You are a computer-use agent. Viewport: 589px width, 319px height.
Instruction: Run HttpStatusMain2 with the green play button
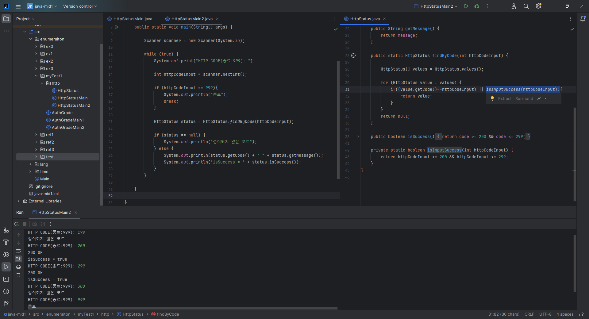(x=466, y=6)
